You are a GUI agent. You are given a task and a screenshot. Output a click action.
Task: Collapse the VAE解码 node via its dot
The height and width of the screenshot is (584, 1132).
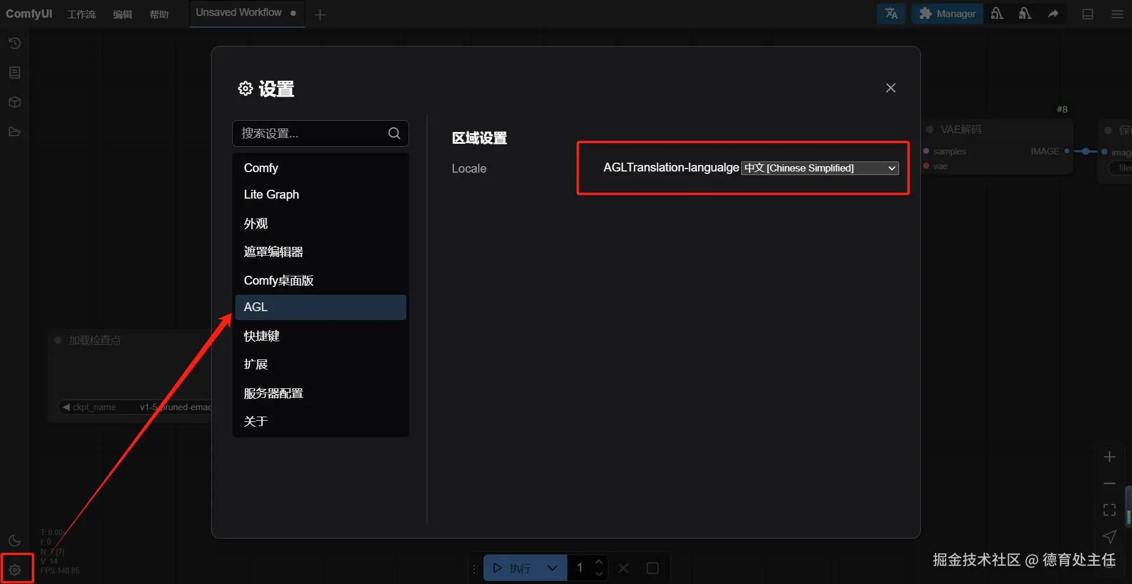(x=930, y=130)
